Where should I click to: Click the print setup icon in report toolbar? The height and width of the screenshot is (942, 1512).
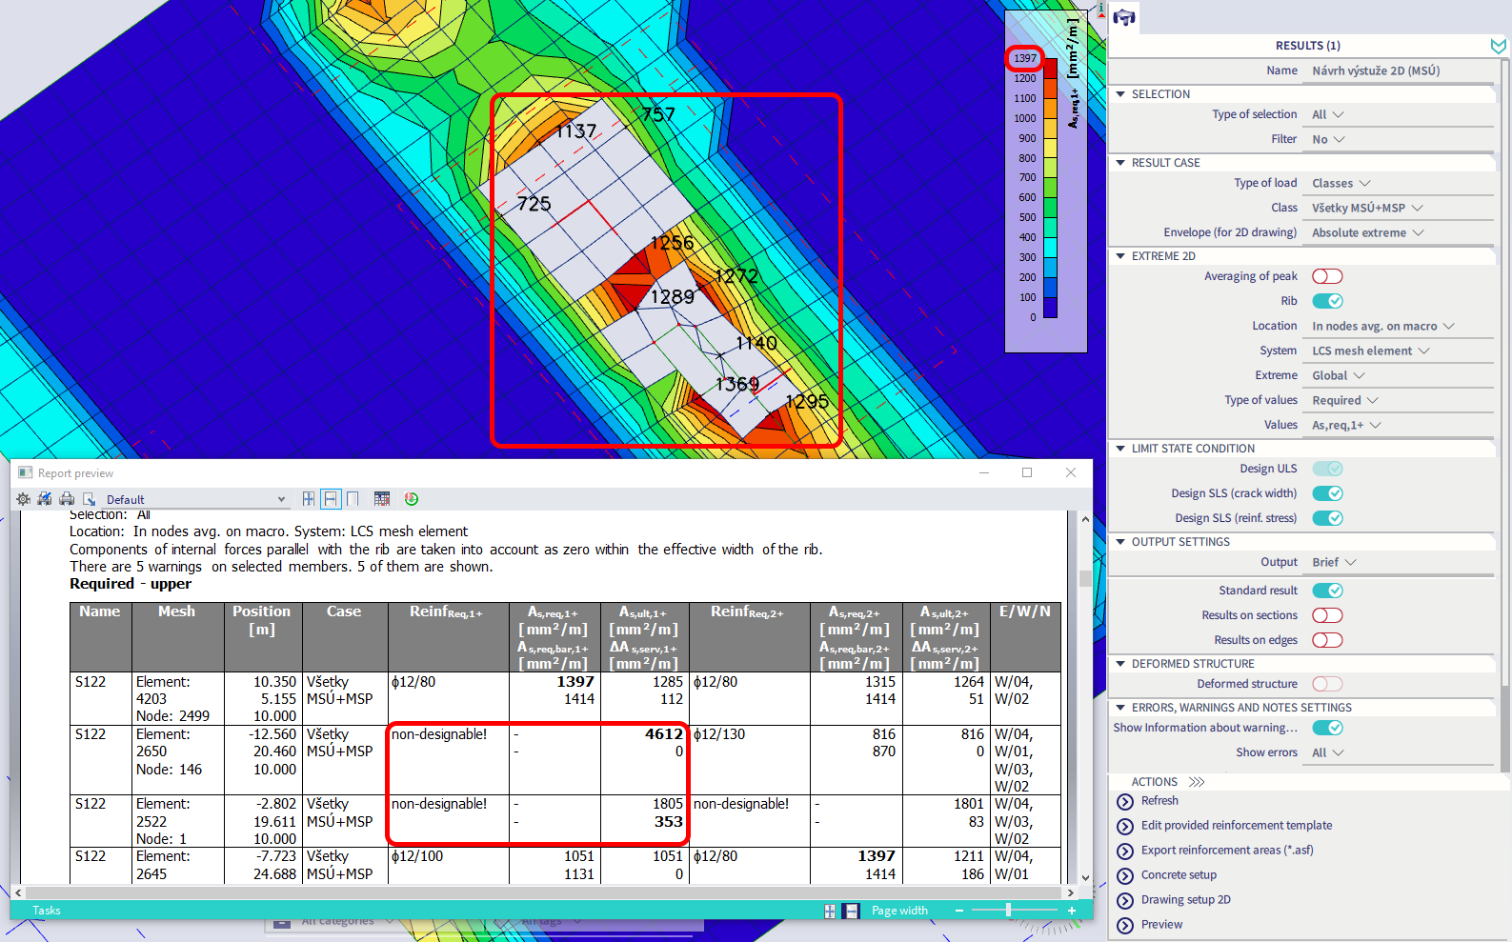45,499
